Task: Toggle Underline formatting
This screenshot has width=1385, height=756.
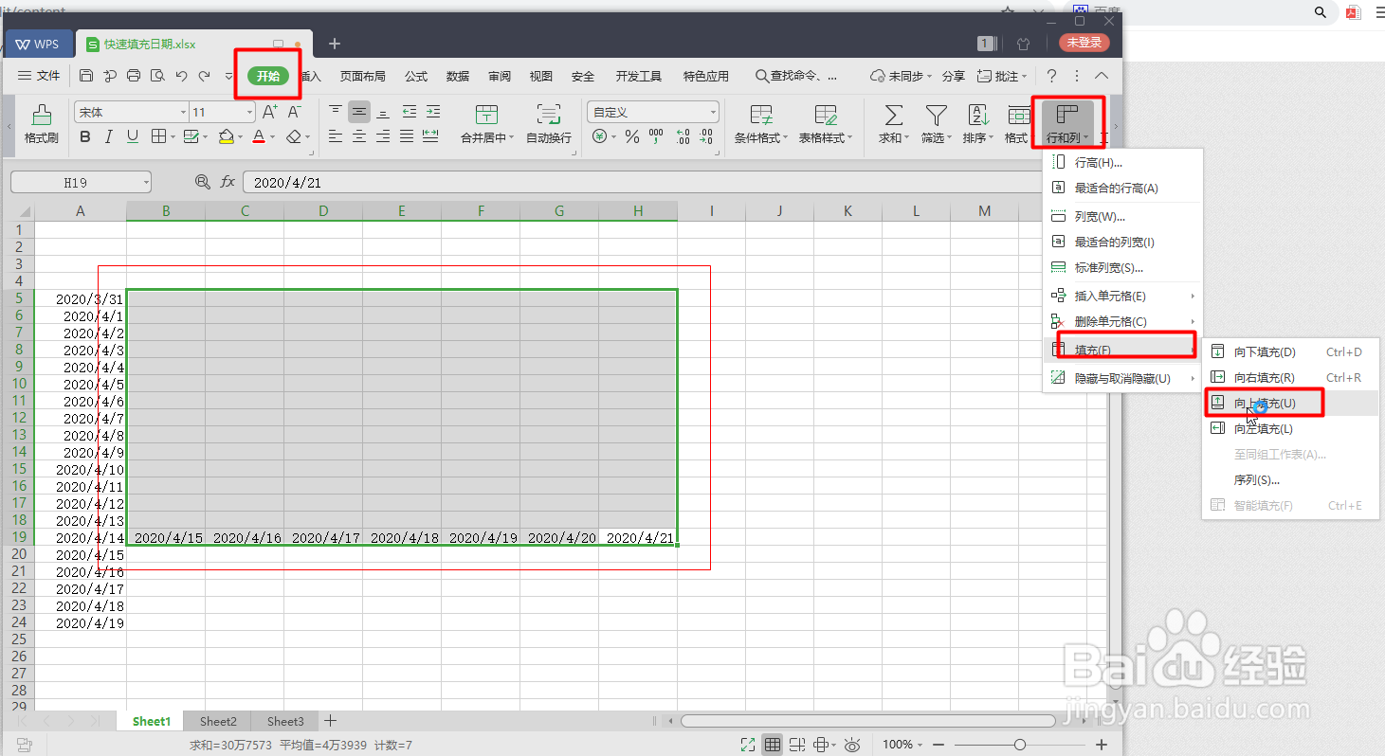Action: (133, 137)
